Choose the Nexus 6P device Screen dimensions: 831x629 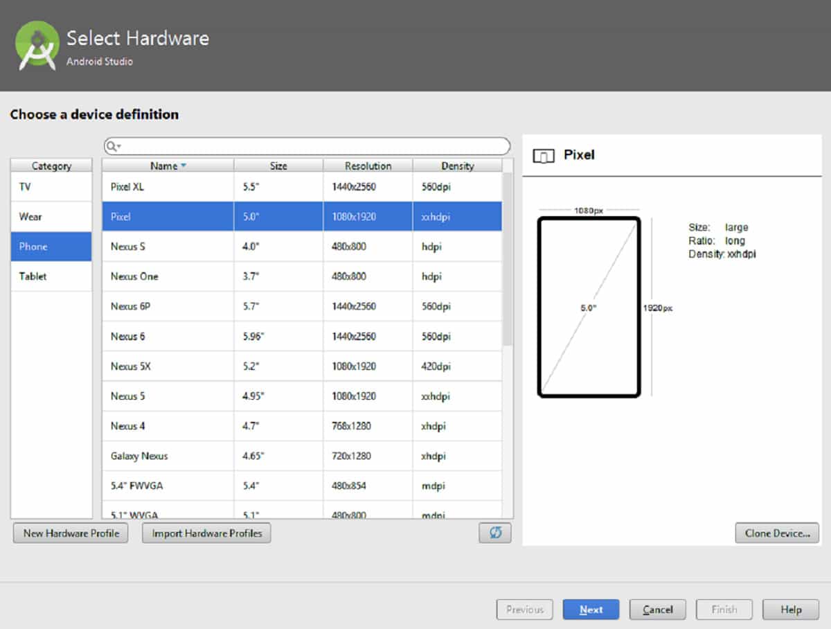(x=301, y=306)
